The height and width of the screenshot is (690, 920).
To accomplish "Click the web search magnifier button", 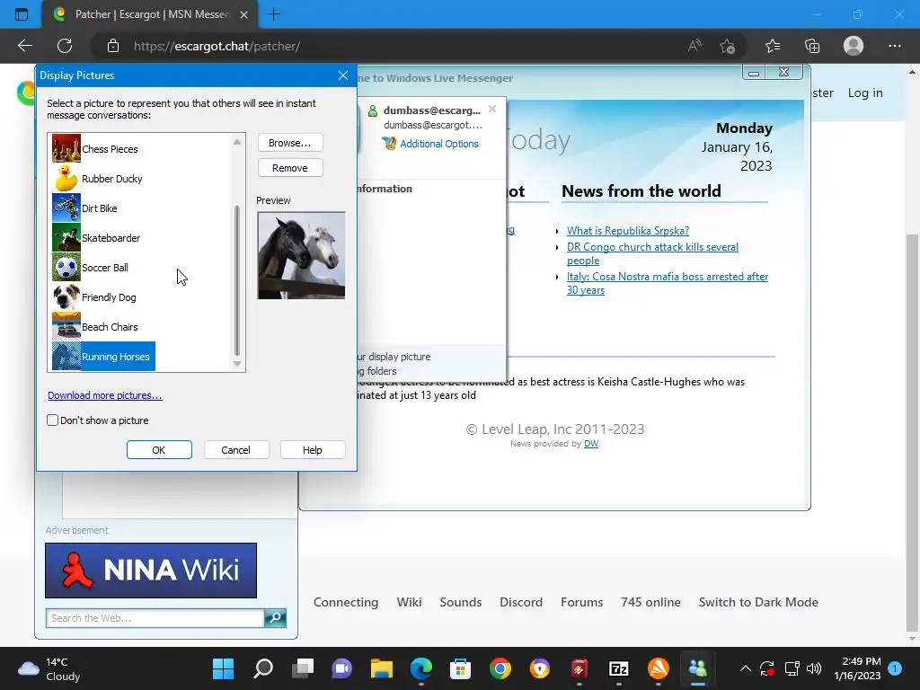I will tap(275, 618).
